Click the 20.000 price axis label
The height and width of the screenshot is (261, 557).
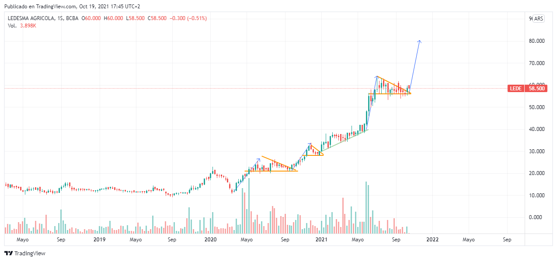[x=536, y=173]
